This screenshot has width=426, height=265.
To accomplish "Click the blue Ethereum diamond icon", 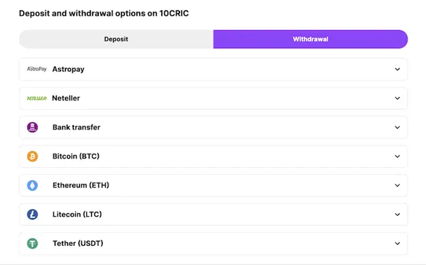I will (32, 185).
